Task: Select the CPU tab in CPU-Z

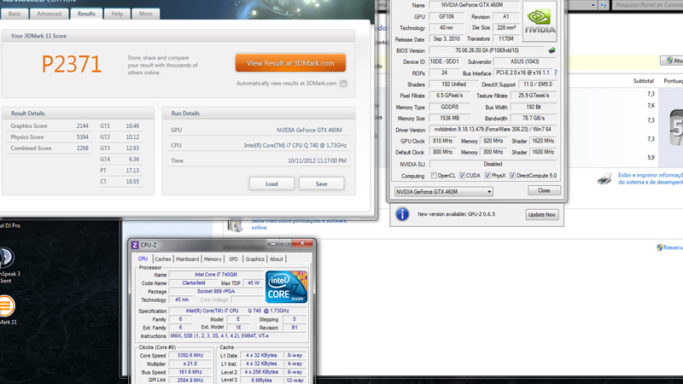Action: [x=143, y=259]
